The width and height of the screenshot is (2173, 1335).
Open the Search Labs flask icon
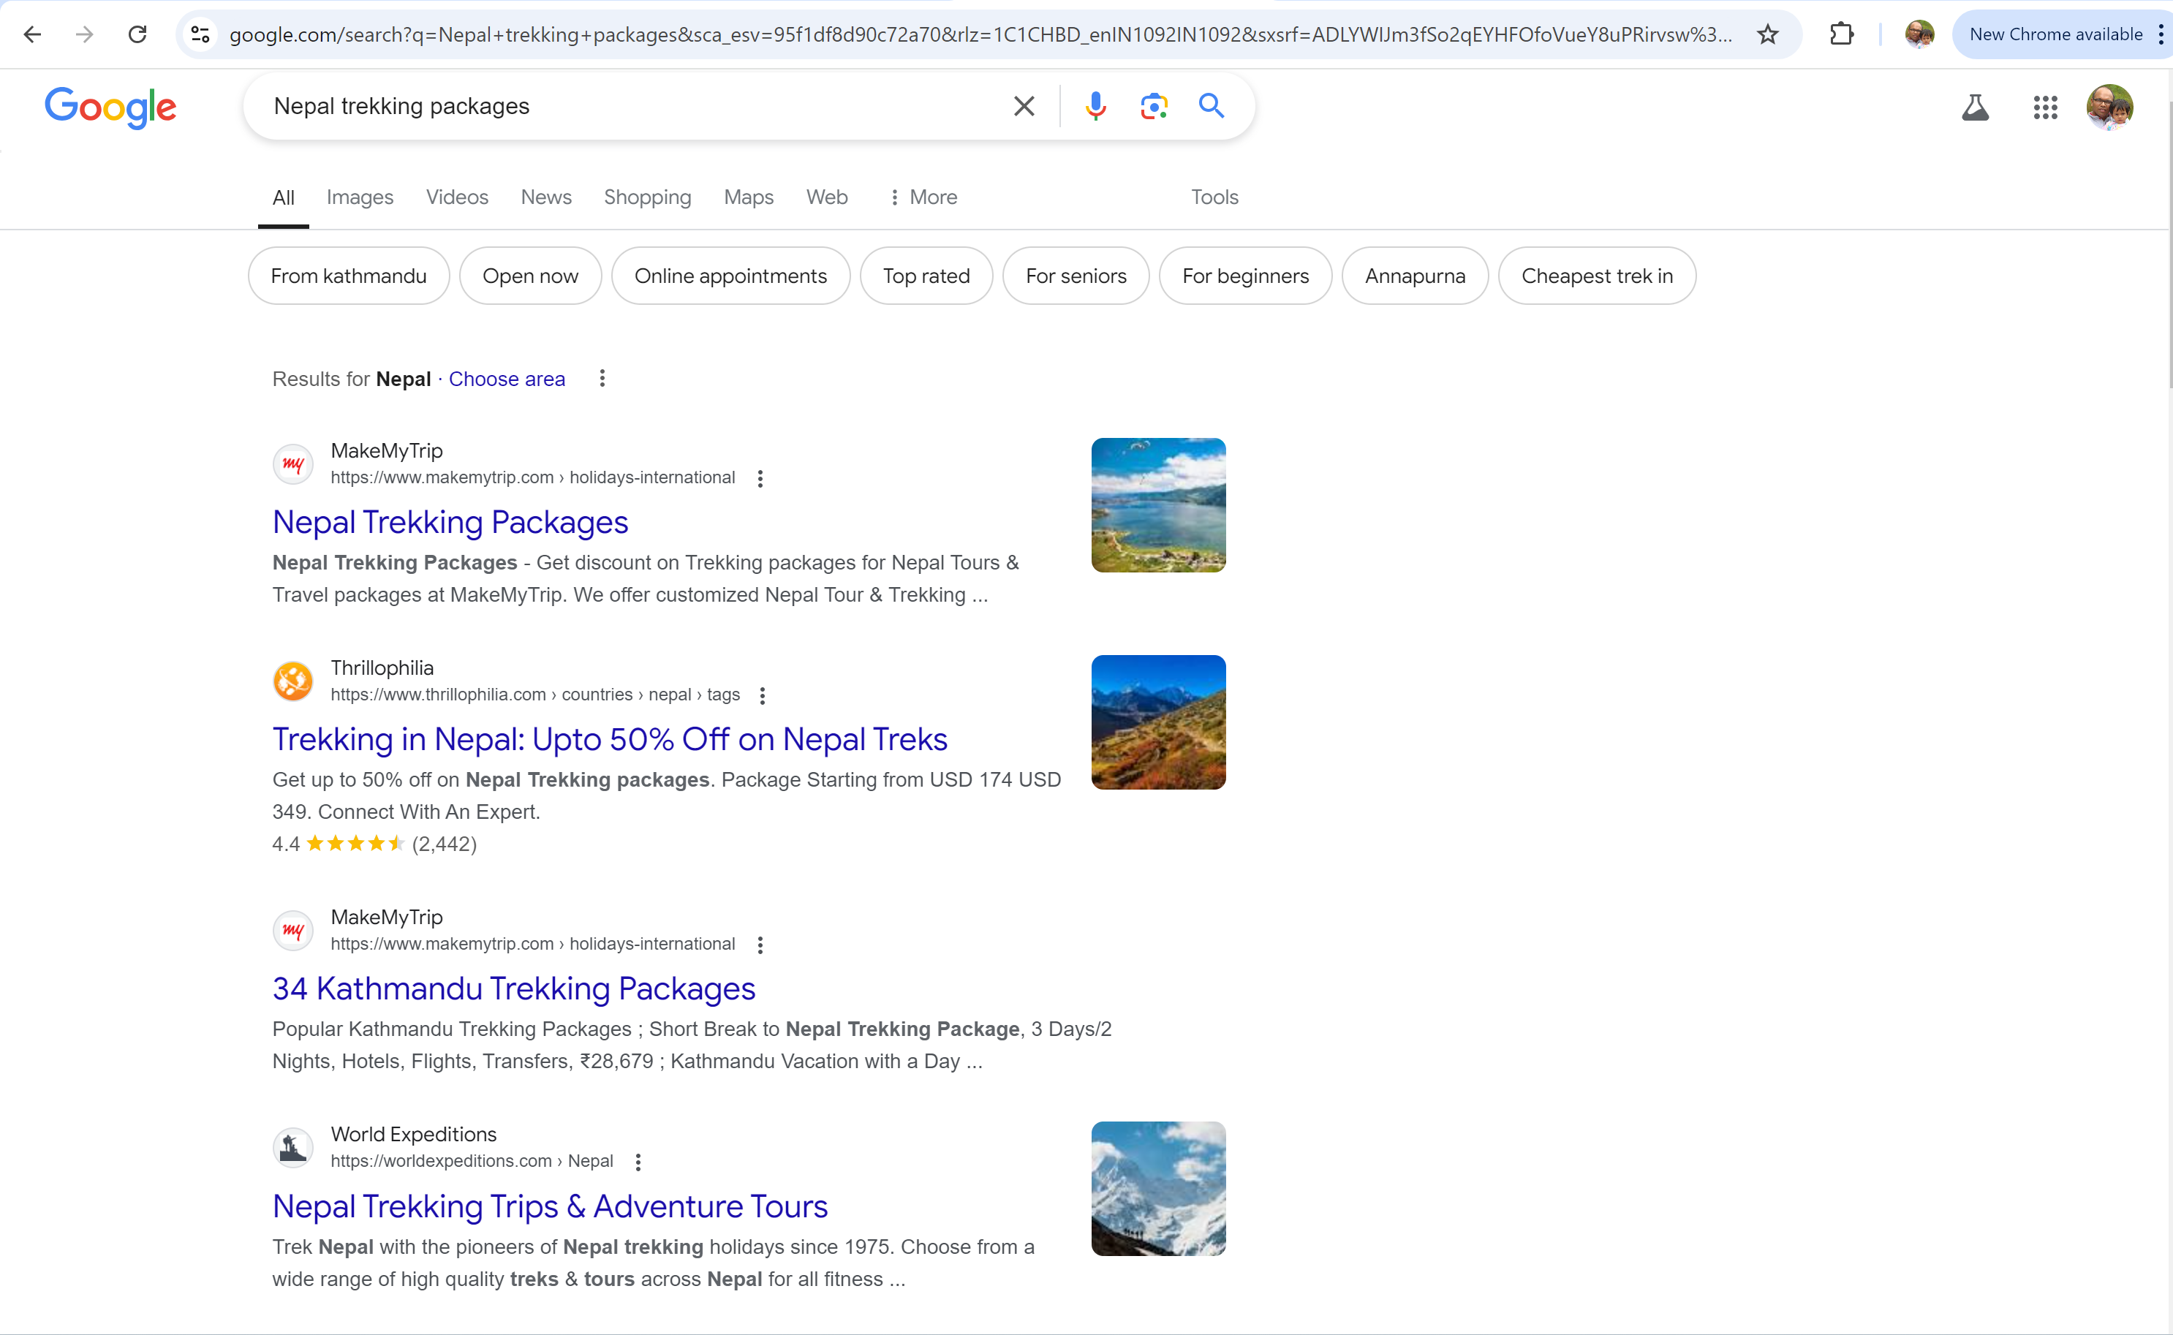click(1974, 107)
